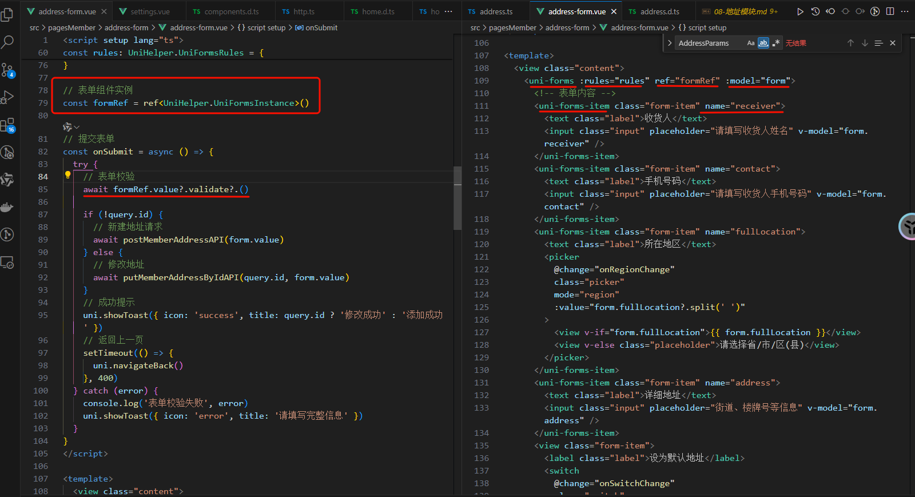Viewport: 915px width, 497px height.
Task: Click 'pagesMember' breadcrumb in left editor
Action: coord(72,27)
